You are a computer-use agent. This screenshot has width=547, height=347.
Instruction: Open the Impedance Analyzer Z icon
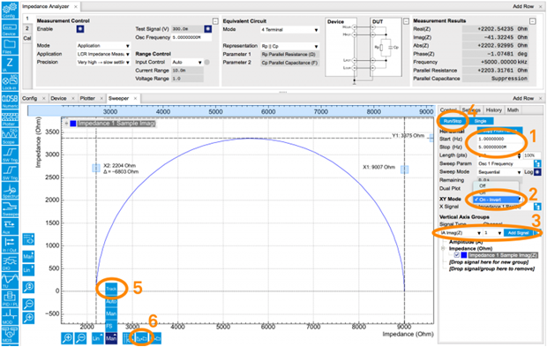10,64
